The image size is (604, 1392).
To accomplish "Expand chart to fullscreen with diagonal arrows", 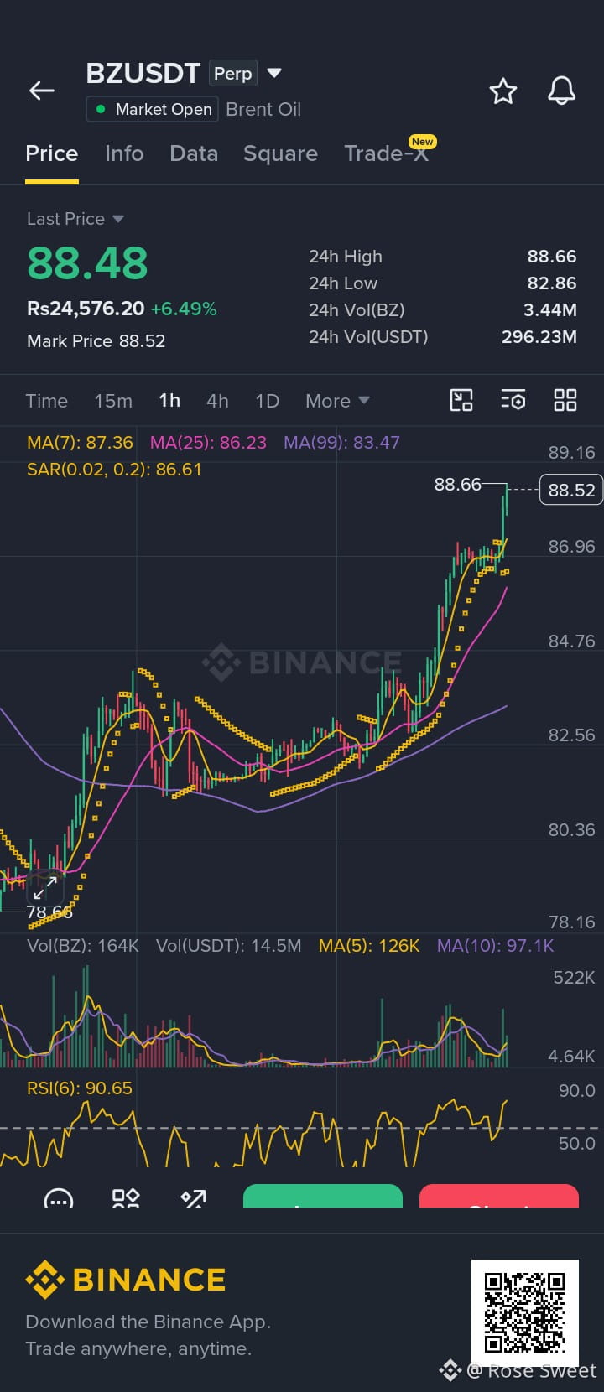I will click(x=45, y=887).
